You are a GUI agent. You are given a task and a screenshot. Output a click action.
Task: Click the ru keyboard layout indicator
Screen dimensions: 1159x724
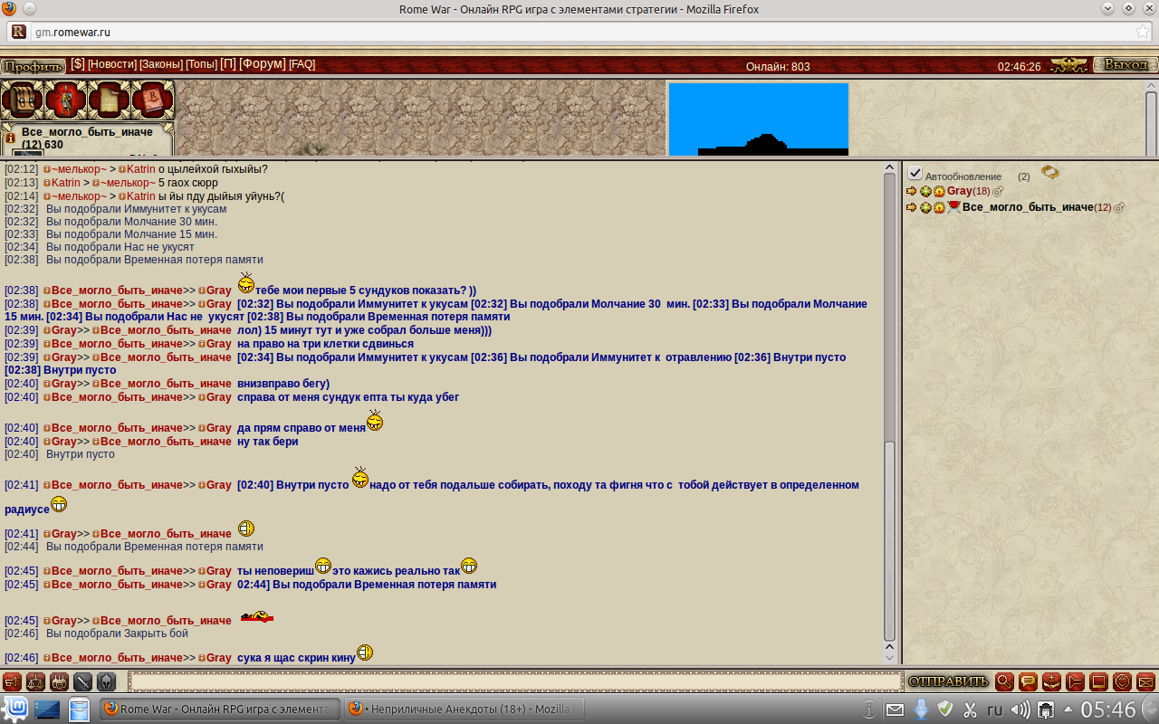[994, 710]
